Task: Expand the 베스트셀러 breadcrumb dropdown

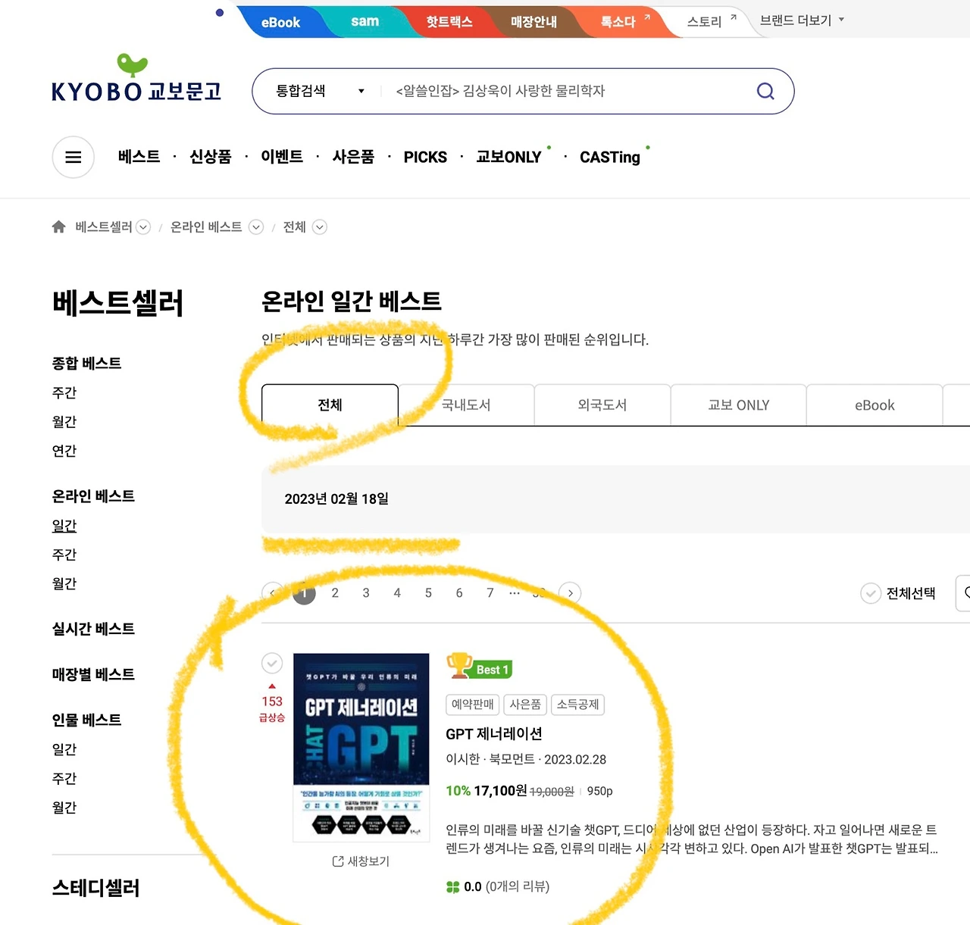Action: point(143,227)
